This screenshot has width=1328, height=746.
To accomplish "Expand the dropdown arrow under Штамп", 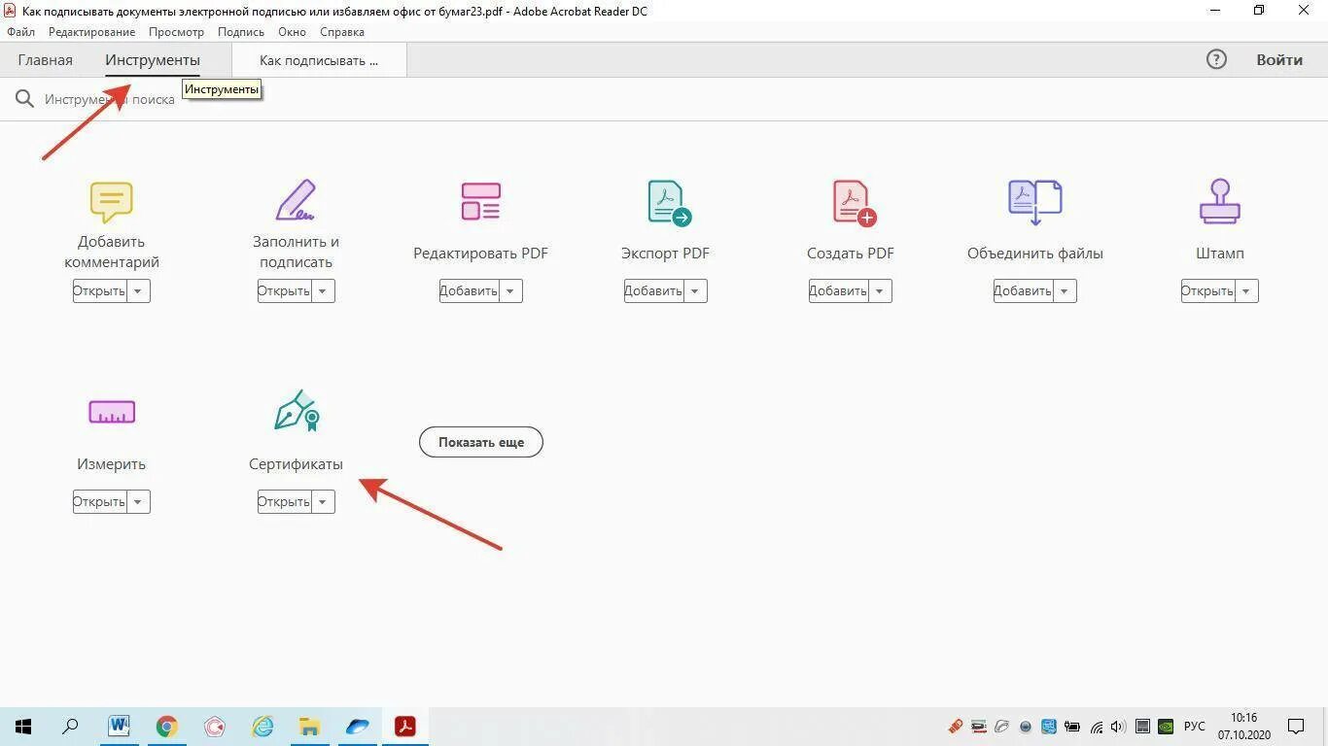I will (x=1246, y=290).
